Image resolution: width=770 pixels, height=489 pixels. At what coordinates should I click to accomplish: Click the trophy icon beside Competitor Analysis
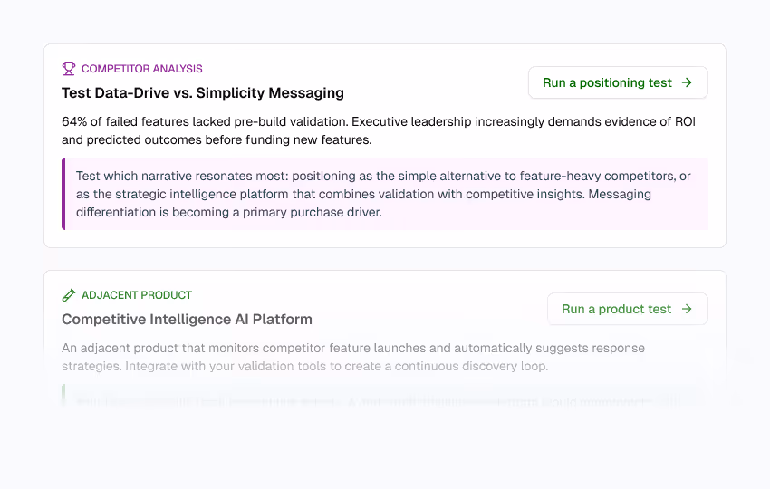[69, 69]
